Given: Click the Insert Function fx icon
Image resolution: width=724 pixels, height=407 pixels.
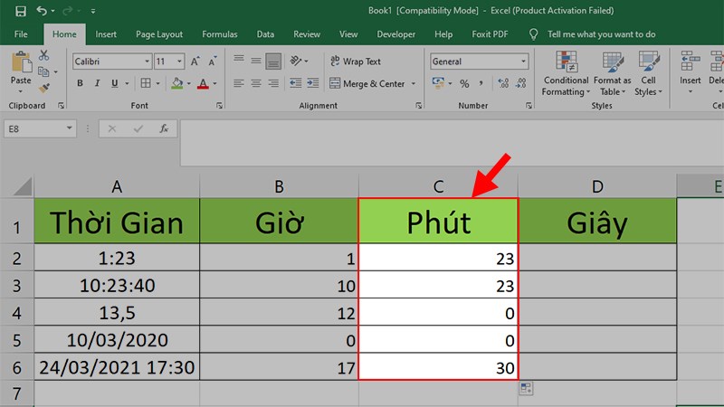Looking at the screenshot, I should click(164, 128).
